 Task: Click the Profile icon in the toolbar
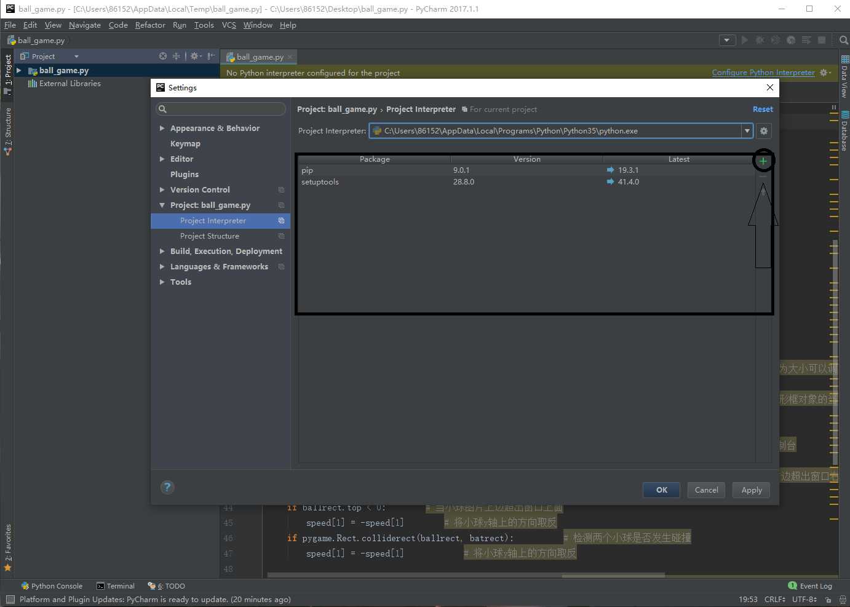tap(791, 40)
